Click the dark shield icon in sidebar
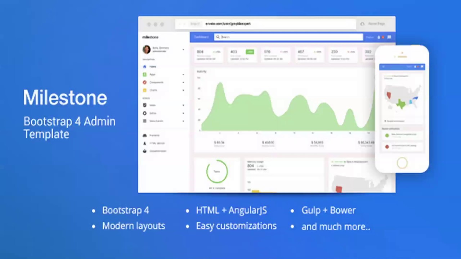Screen dimensions: 461x259 (145, 105)
